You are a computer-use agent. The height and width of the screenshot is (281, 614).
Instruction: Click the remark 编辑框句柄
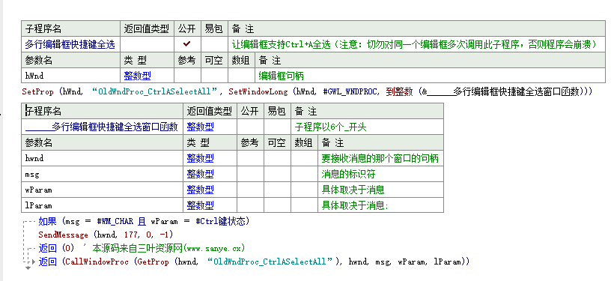click(281, 76)
